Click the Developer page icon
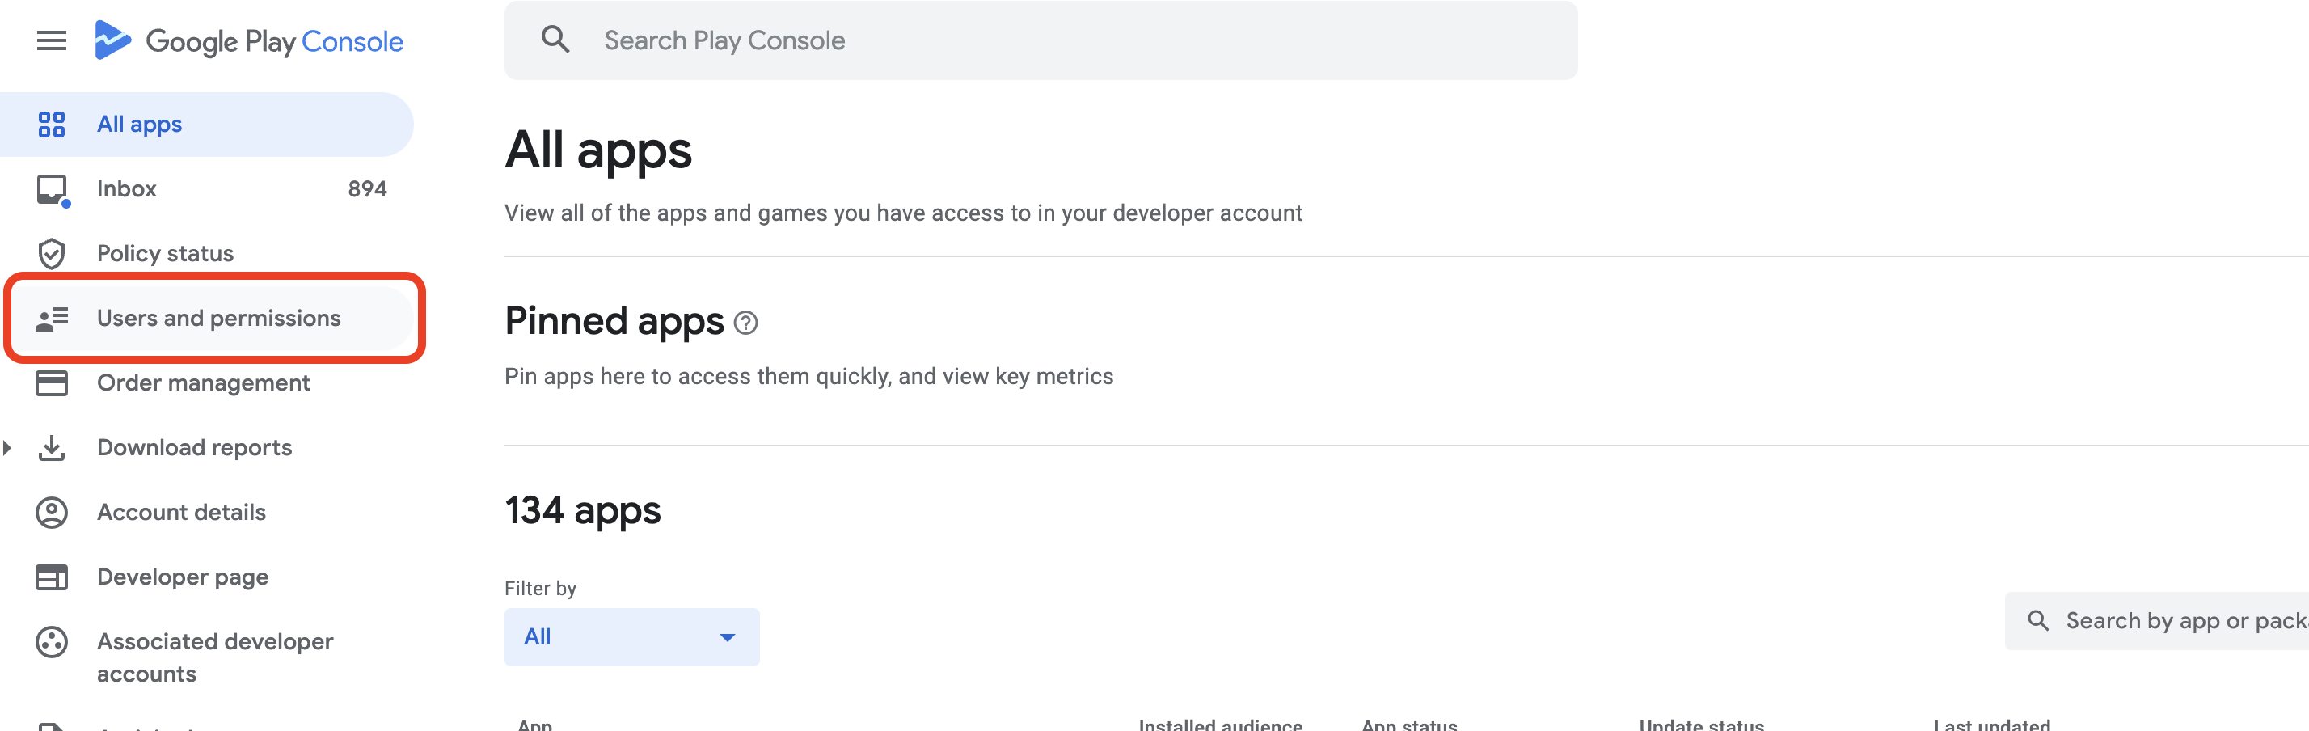 coord(51,577)
